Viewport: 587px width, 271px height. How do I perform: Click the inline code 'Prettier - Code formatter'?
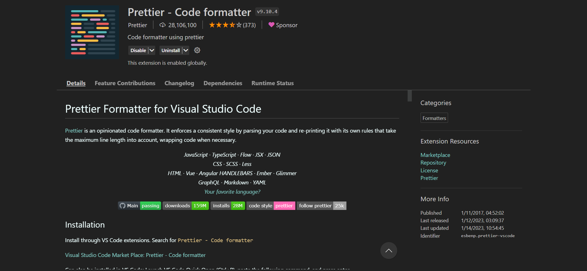tap(215, 240)
